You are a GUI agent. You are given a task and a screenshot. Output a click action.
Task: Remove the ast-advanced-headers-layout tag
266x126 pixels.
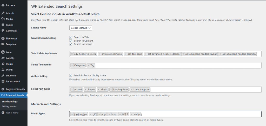[183, 54]
